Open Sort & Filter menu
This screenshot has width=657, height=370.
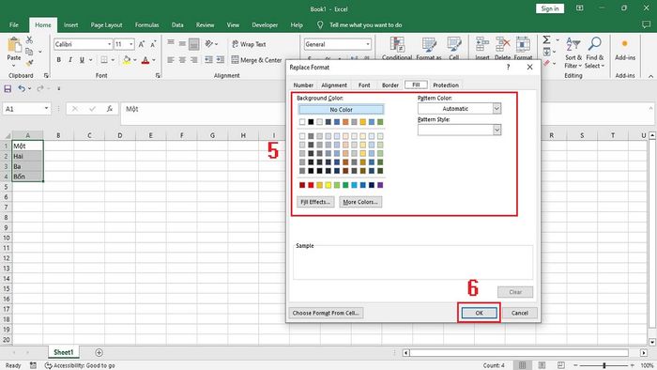coord(573,53)
